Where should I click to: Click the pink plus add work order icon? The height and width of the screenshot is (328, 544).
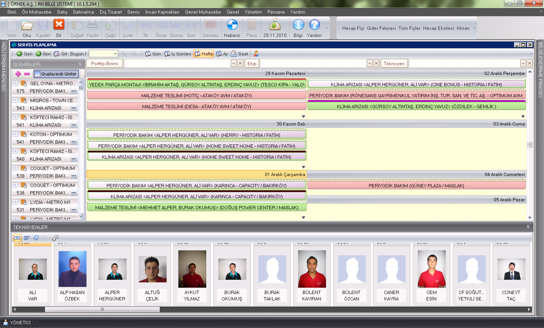[18, 74]
